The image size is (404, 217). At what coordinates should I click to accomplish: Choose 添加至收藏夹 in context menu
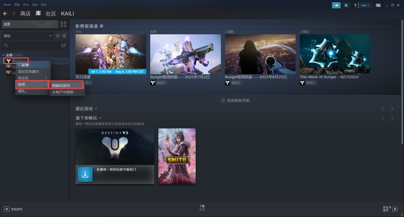click(x=33, y=71)
